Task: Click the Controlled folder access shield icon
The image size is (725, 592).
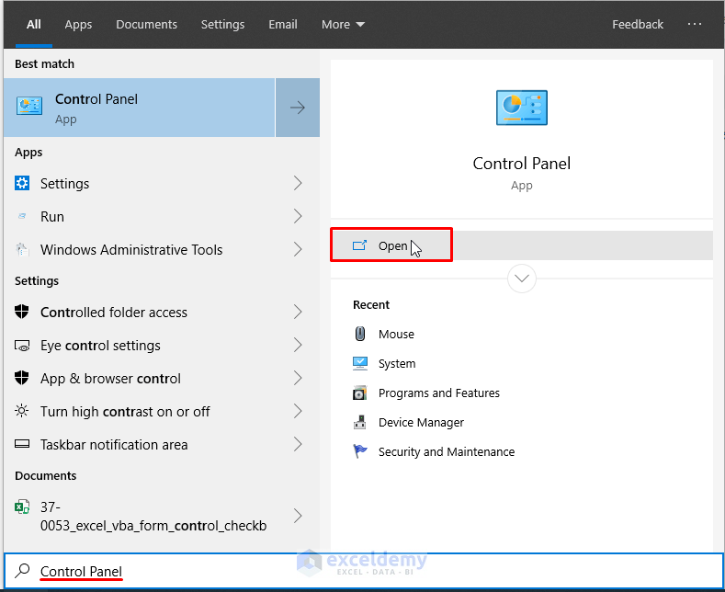Action: pos(22,312)
